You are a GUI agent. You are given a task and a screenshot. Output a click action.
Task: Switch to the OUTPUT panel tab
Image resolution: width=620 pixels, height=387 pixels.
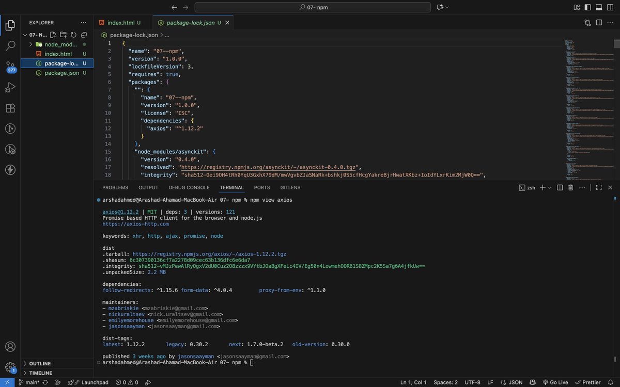pyautogui.click(x=148, y=188)
